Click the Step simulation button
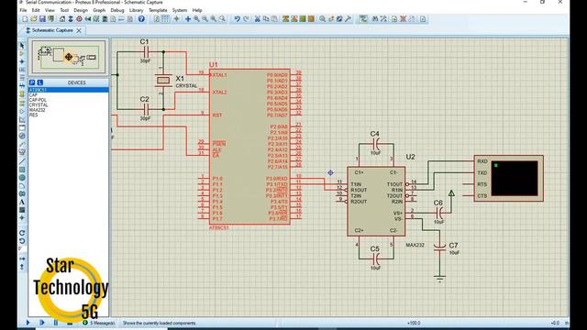The width and height of the screenshot is (587, 330). tap(41, 323)
